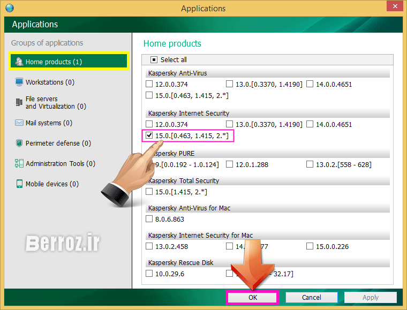Click the File servers icon
This screenshot has height=310, width=407.
[x=19, y=102]
